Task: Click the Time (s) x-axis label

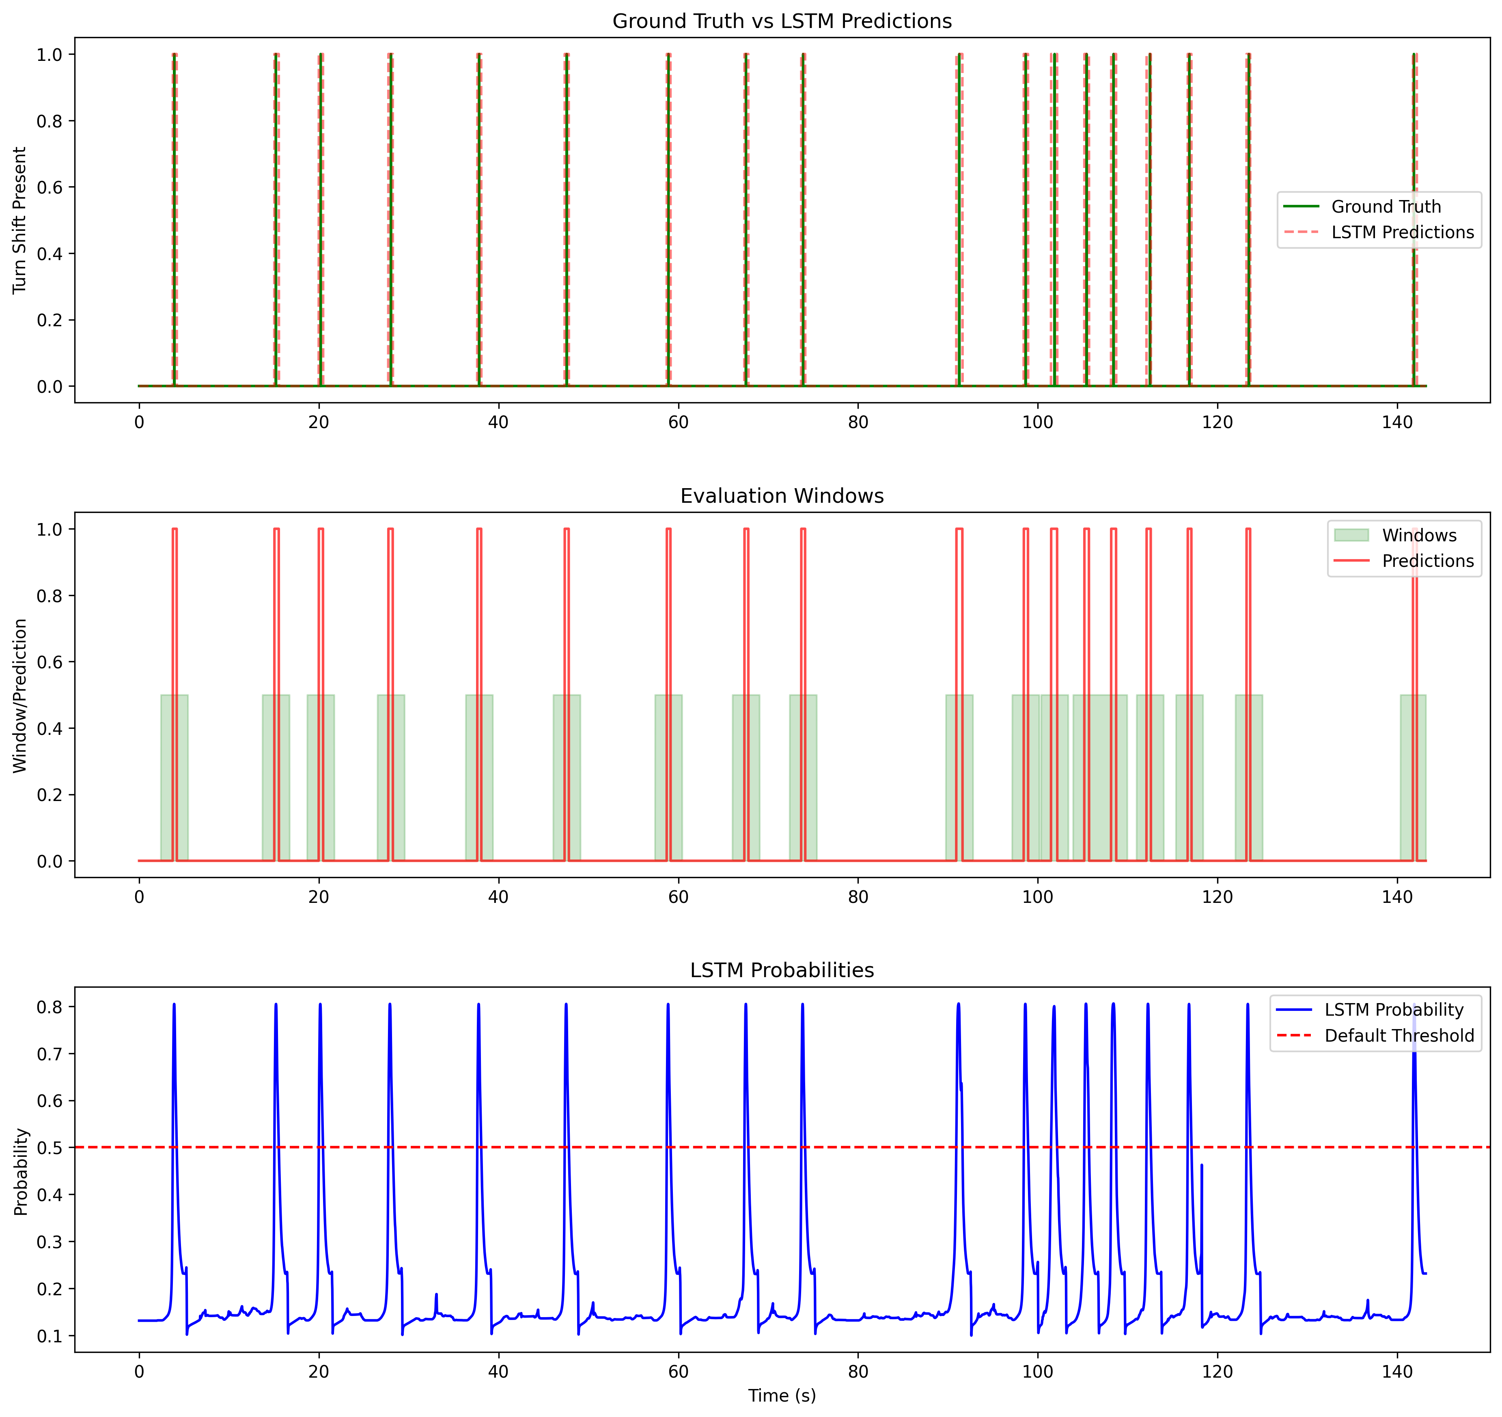Action: pyautogui.click(x=782, y=1396)
